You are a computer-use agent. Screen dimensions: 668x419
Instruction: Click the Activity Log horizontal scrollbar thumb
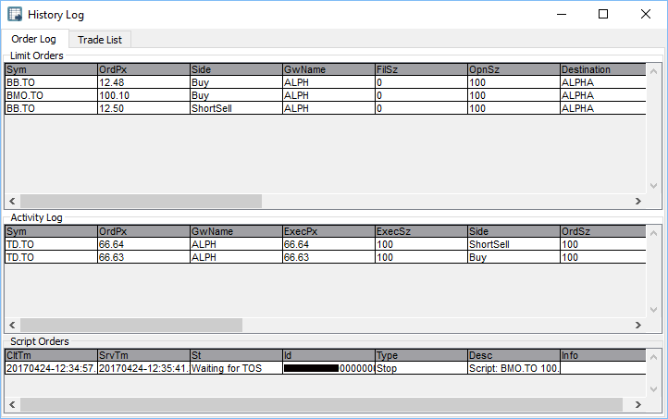tap(130, 326)
